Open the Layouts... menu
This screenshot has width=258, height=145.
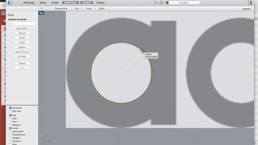pyautogui.click(x=247, y=9)
